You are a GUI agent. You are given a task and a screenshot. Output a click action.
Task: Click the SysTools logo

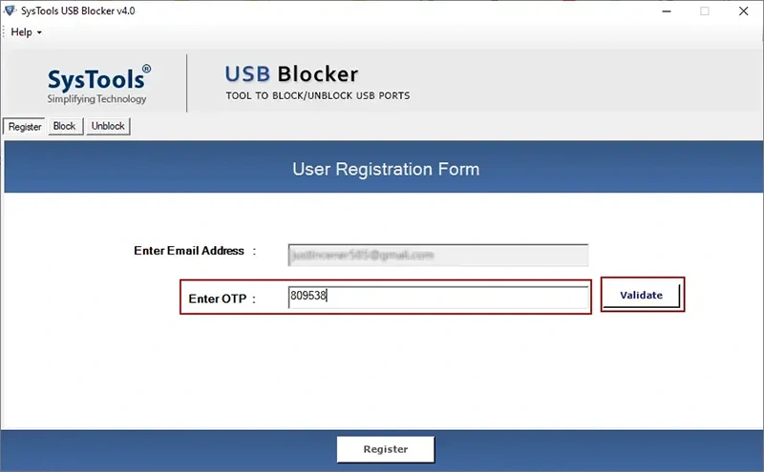coord(99,84)
